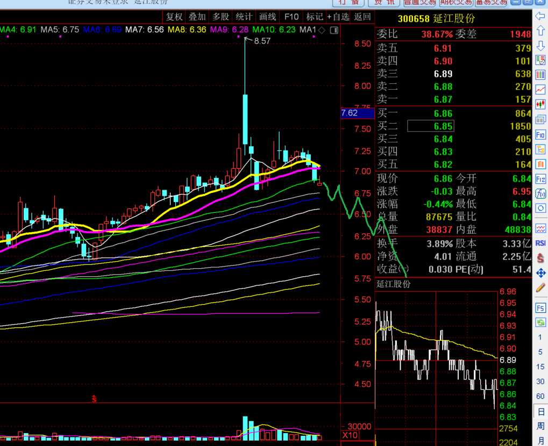Click the 总量 87675 value
548x446 pixels.
point(439,217)
